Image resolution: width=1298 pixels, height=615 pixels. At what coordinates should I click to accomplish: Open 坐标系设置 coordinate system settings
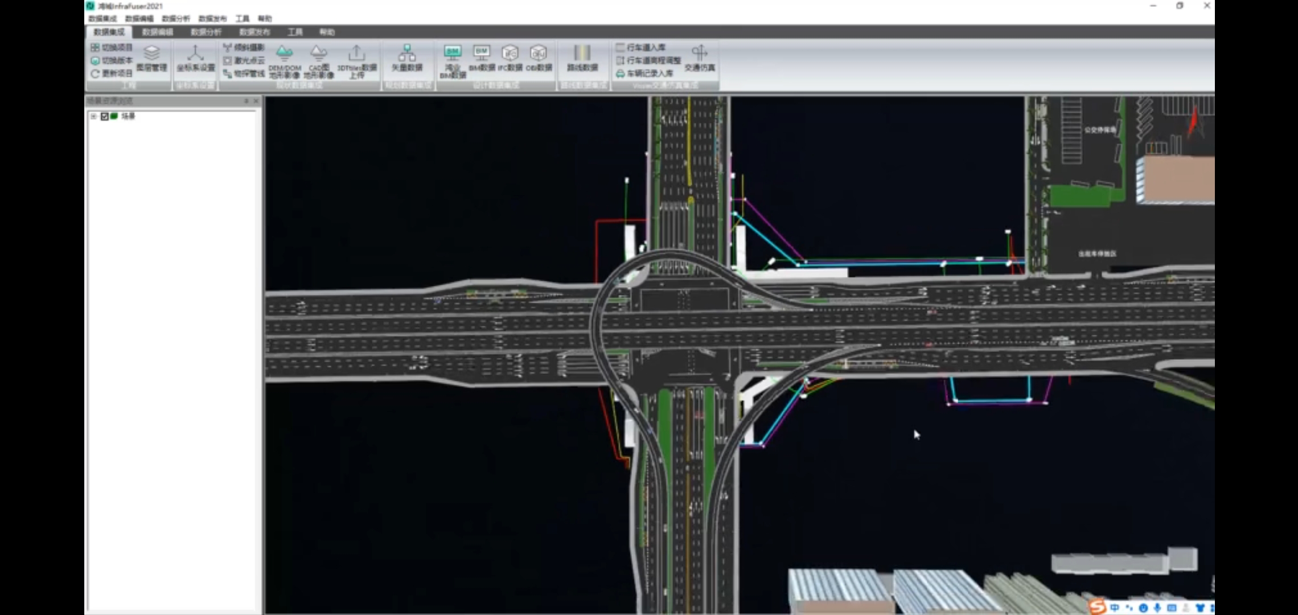coord(195,59)
